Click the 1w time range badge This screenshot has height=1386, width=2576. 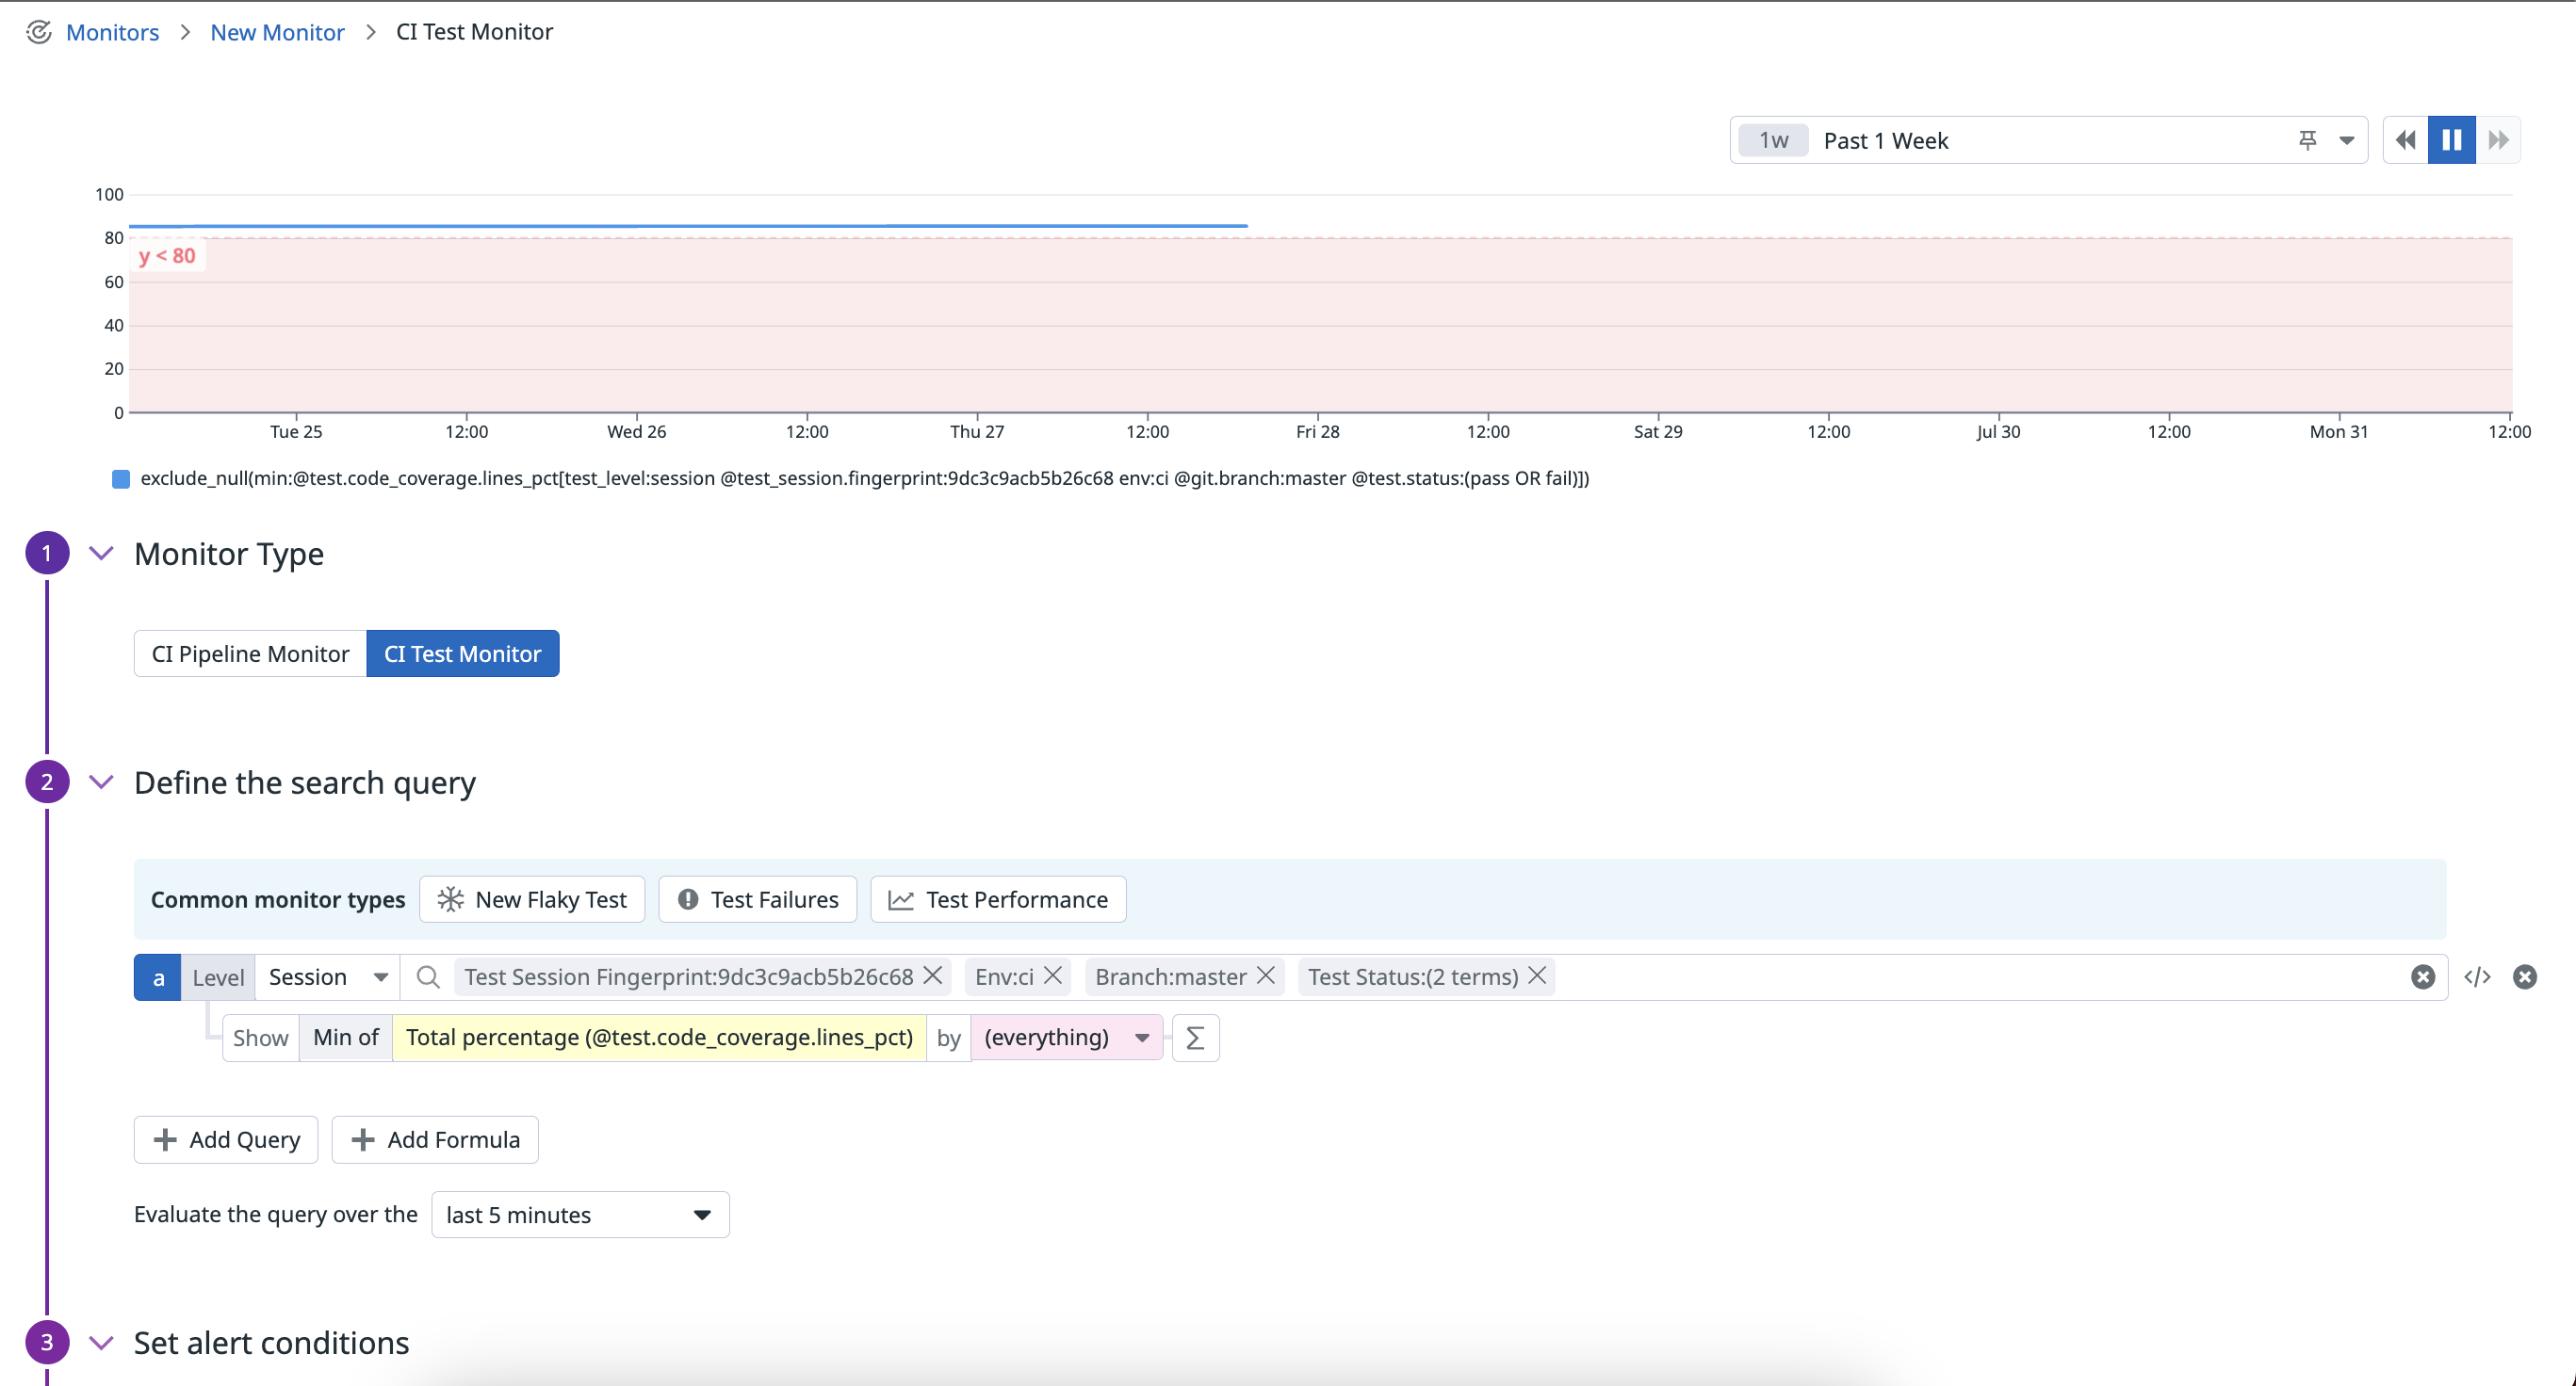(1773, 141)
